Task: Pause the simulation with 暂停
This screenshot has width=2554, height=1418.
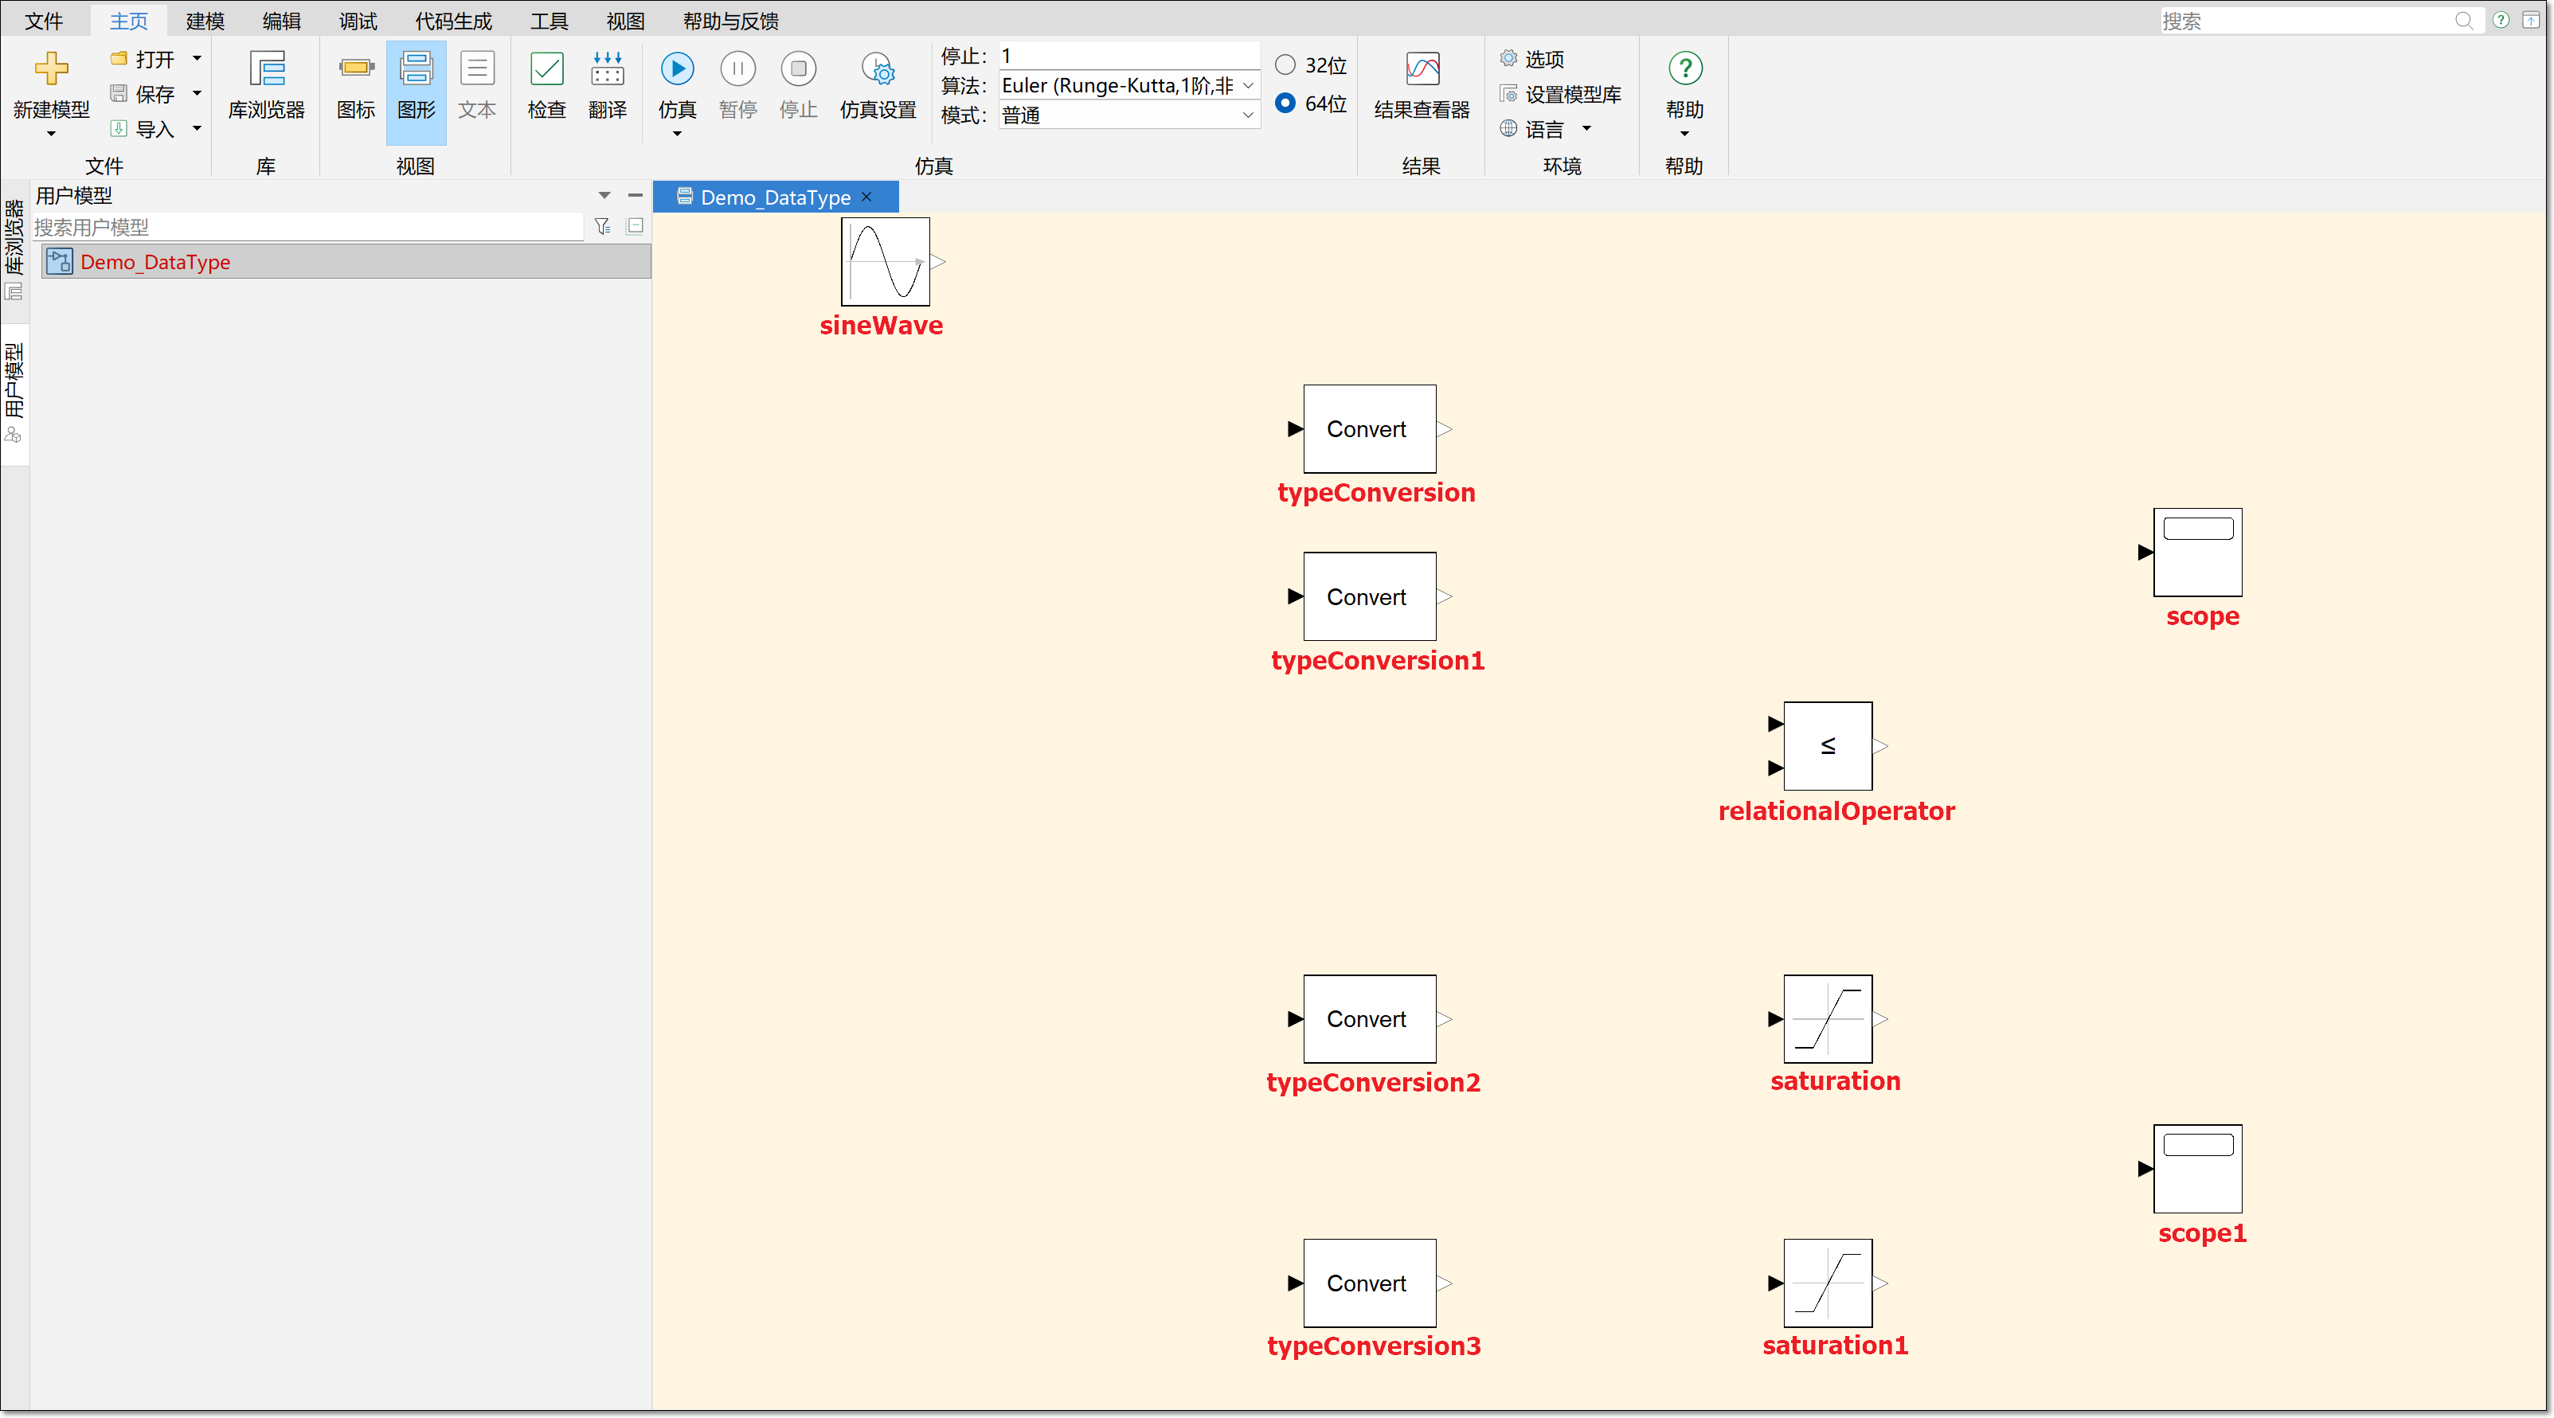Action: pos(737,85)
